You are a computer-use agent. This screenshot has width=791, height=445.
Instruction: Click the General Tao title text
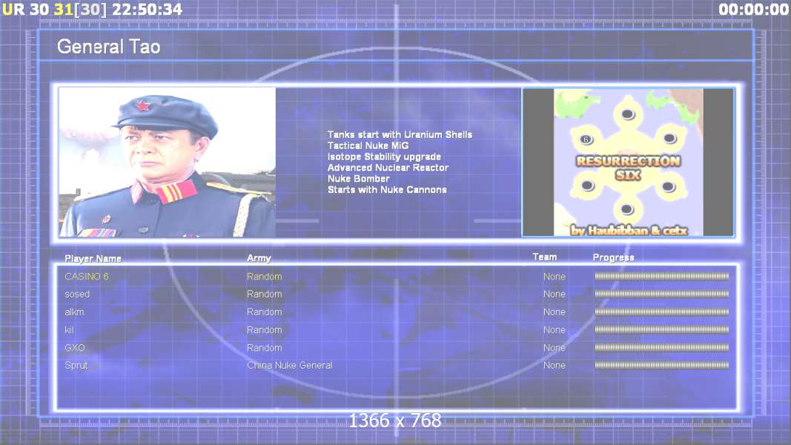coord(108,47)
